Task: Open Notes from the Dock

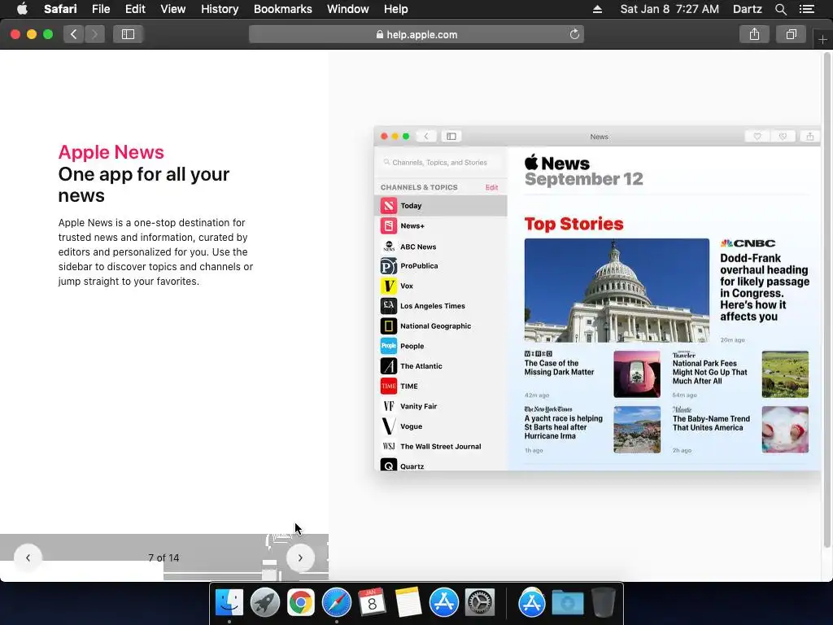Action: [x=408, y=603]
